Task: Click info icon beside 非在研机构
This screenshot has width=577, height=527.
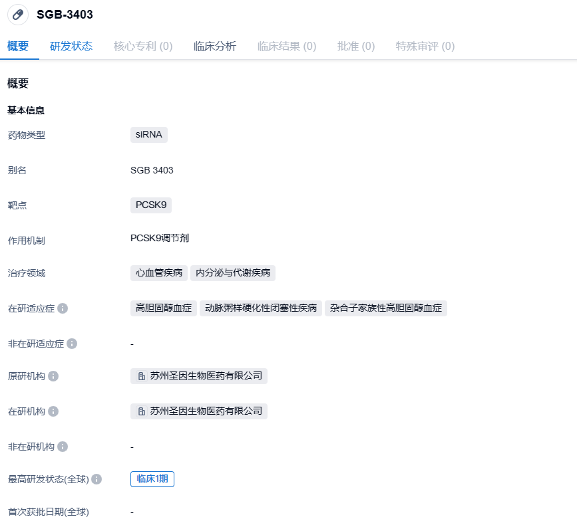Action: click(63, 447)
